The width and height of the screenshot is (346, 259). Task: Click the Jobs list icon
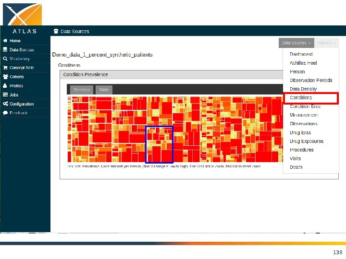point(5,94)
